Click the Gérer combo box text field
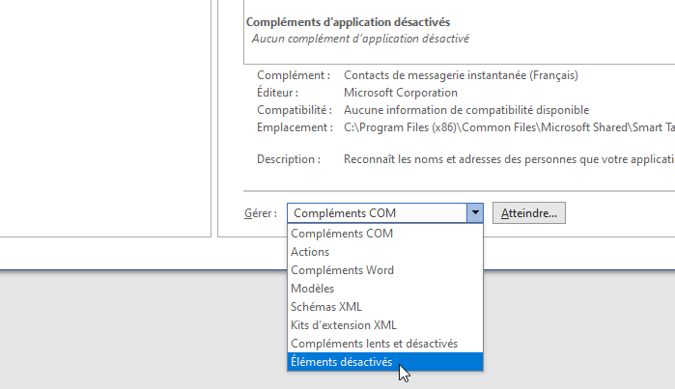The height and width of the screenshot is (389, 675). (376, 213)
